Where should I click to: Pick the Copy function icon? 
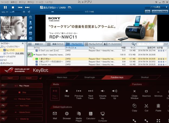[135, 106]
